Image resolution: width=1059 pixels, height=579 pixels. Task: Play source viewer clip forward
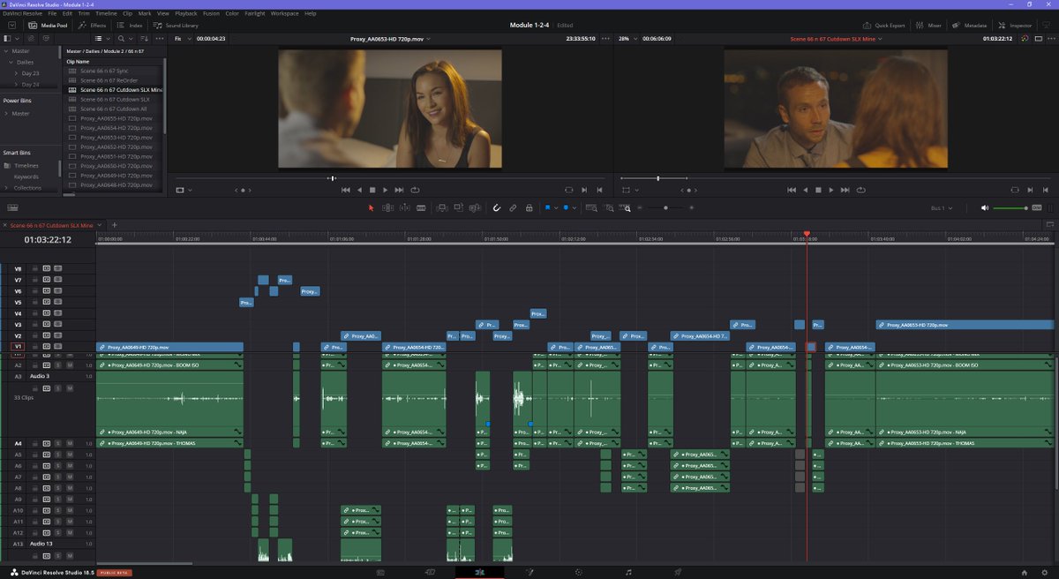[x=386, y=190]
